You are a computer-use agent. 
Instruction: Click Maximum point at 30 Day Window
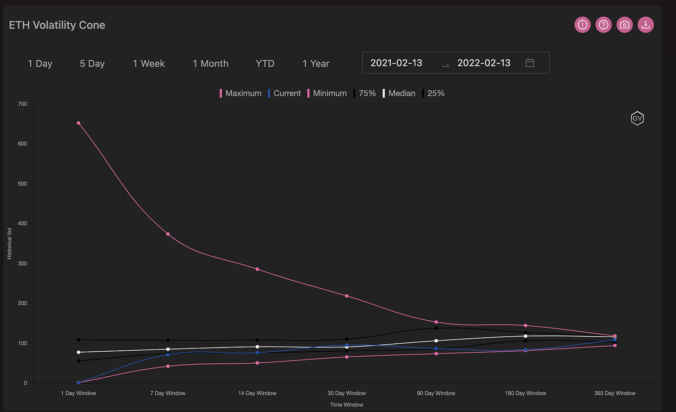[x=347, y=296]
